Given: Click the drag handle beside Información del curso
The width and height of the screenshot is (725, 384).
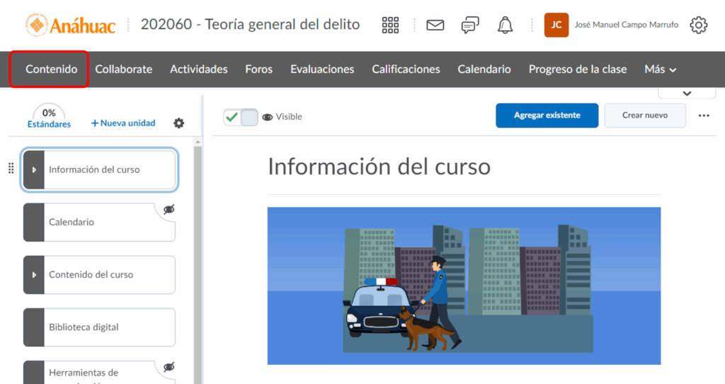Looking at the screenshot, I should pyautogui.click(x=11, y=169).
